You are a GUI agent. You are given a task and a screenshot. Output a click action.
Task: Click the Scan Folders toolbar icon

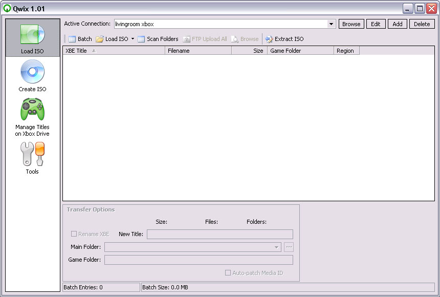(142, 39)
